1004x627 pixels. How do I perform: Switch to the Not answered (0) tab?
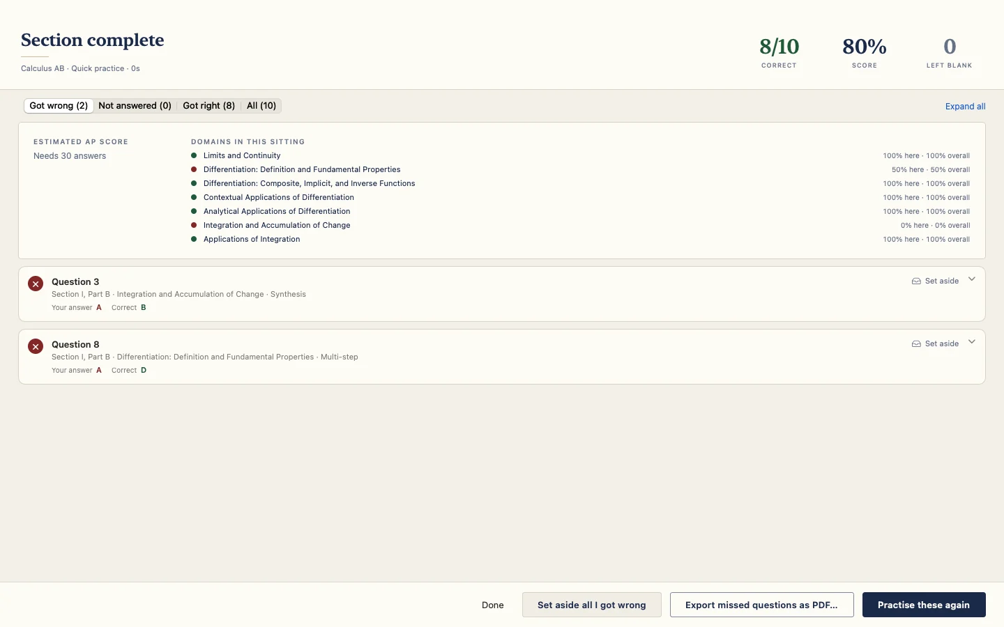[135, 106]
